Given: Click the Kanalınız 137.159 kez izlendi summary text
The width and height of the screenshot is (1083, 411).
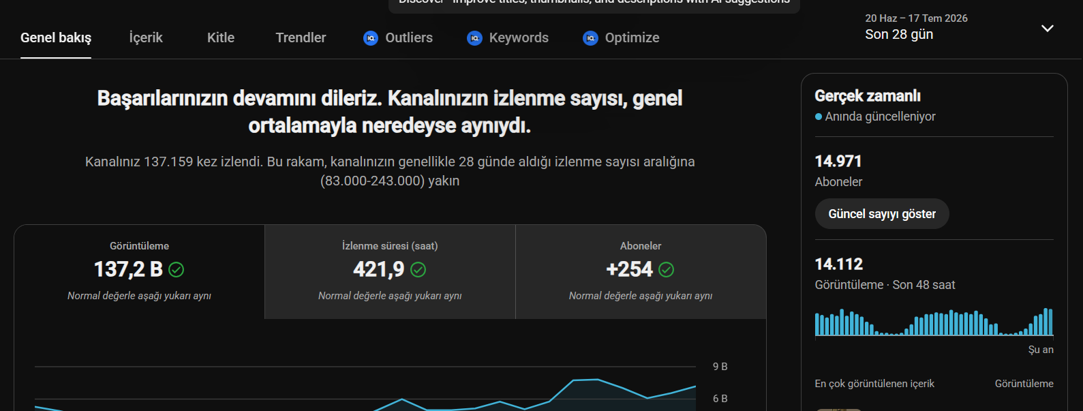Looking at the screenshot, I should click(390, 171).
